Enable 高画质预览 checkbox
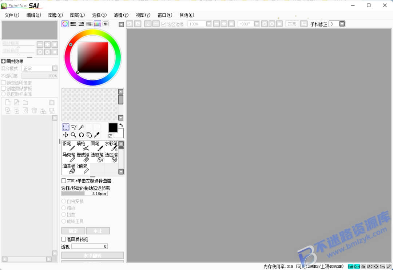The width and height of the screenshot is (393, 270). [x=64, y=239]
